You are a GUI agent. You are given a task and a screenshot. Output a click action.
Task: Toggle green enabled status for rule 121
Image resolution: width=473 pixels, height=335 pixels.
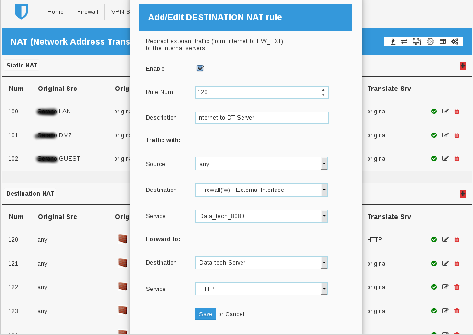coord(434,264)
